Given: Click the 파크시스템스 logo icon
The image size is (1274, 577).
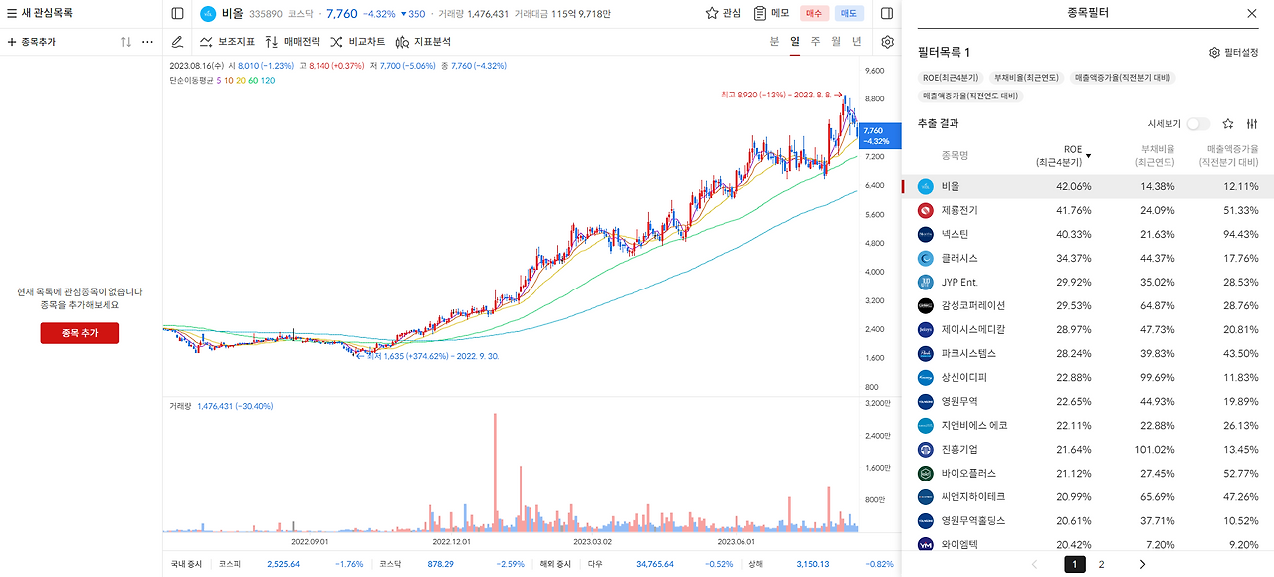Looking at the screenshot, I should (x=925, y=353).
